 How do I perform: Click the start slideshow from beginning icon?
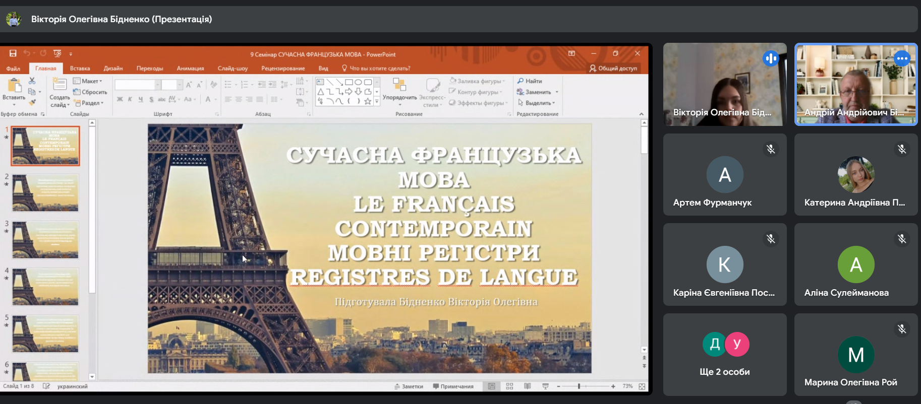coord(57,53)
